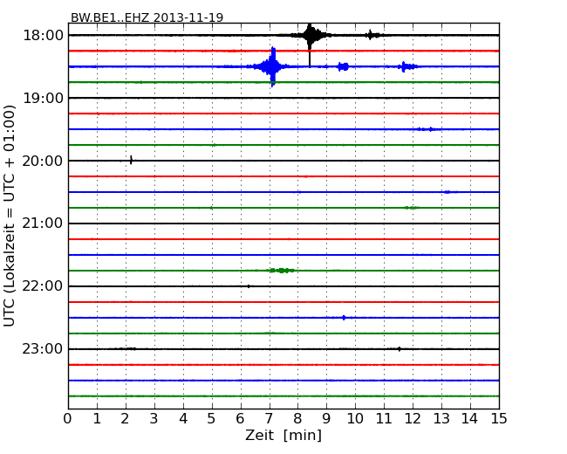Click x-axis tick label 5
Viewport: 567px width, 454px height.
[212, 419]
